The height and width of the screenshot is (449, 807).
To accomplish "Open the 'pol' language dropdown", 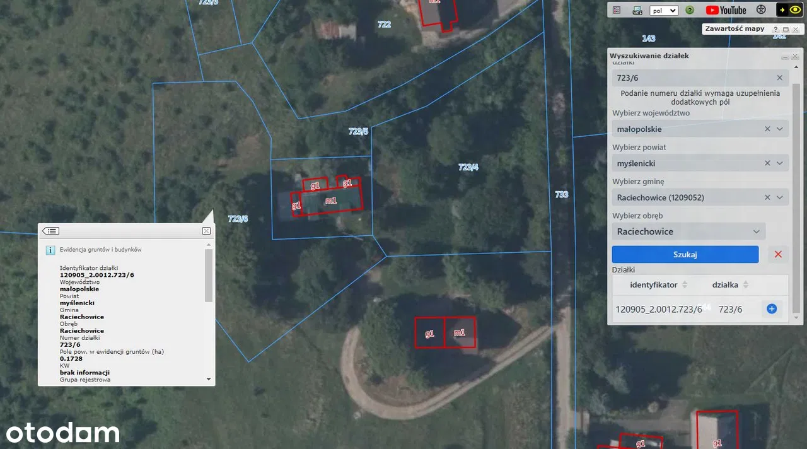I will click(664, 10).
